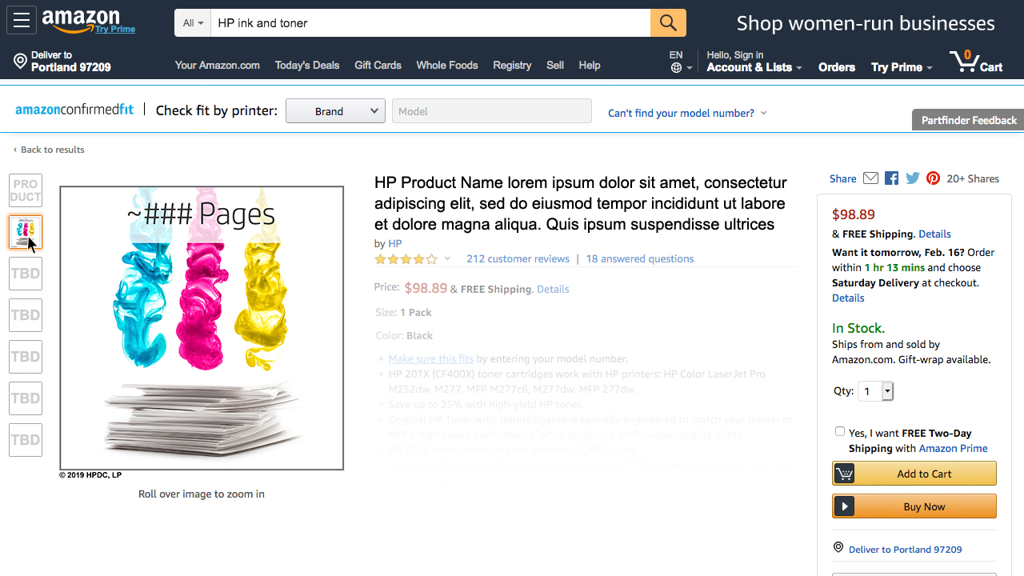Share product via email envelope icon

point(870,178)
